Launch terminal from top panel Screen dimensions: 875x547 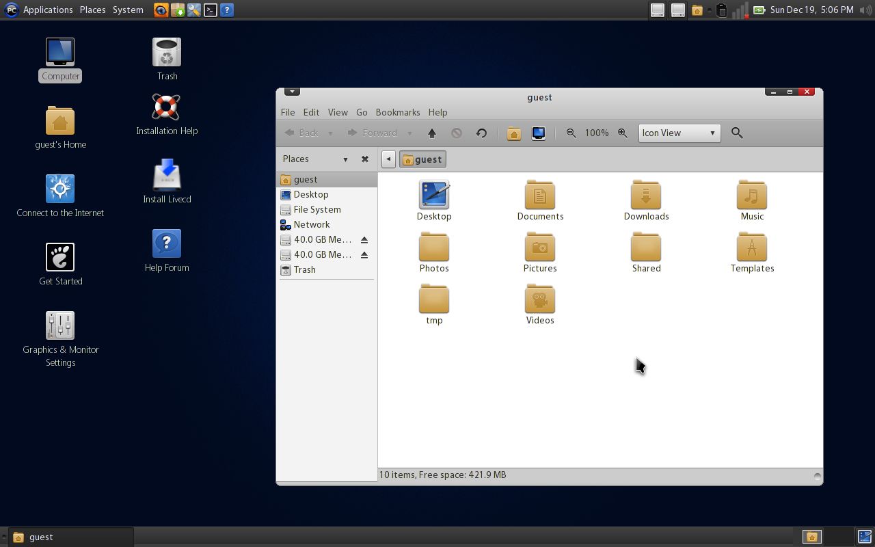pyautogui.click(x=211, y=10)
